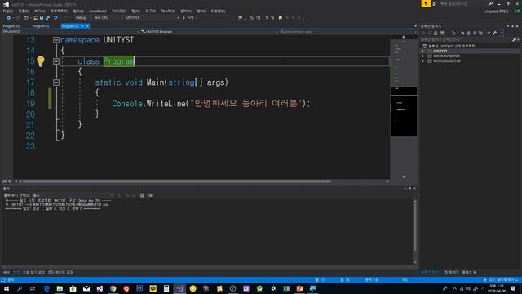Expand the UNITYST project in Solution Explorer
Viewport: 522px width, 294px height.
pos(423,51)
